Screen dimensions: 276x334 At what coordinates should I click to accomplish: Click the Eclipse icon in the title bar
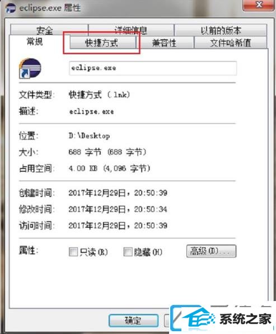tap(11, 8)
